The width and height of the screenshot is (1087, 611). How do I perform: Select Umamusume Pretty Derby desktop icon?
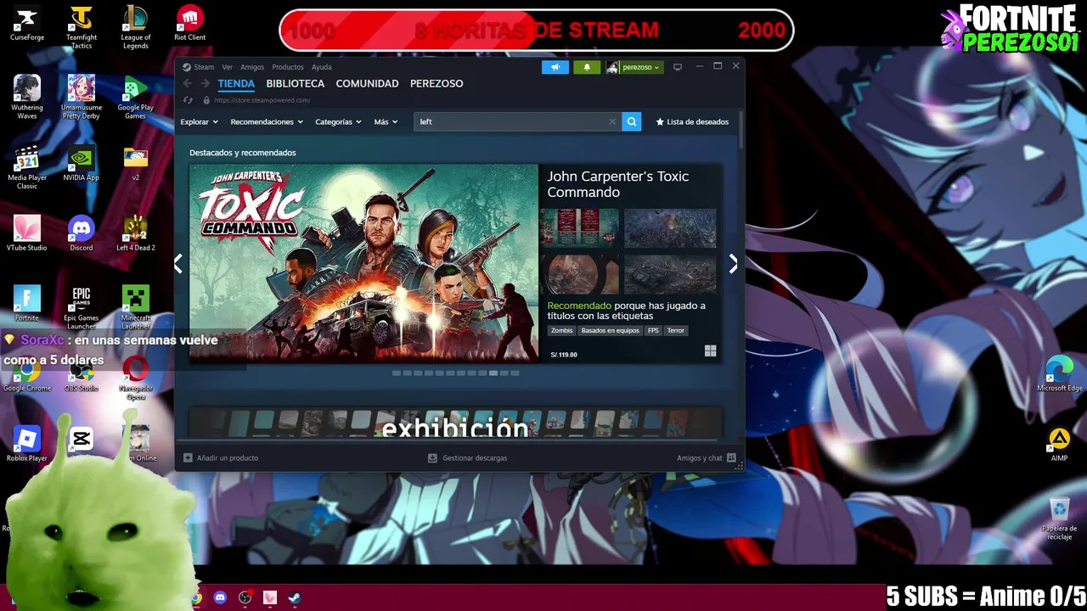click(x=82, y=98)
